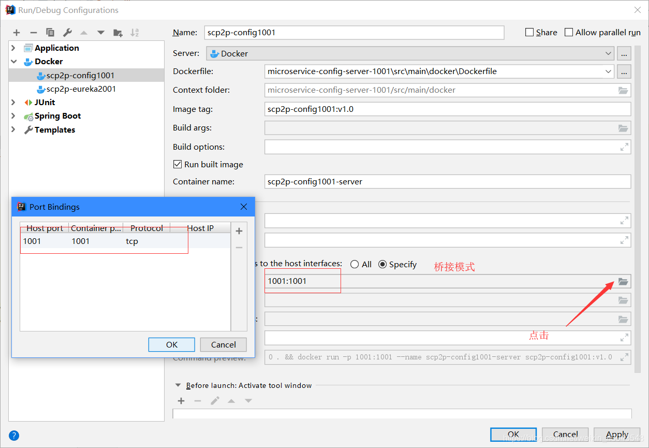The height and width of the screenshot is (448, 649).
Task: Expand Spring Boot node in tree
Action: [x=13, y=116]
